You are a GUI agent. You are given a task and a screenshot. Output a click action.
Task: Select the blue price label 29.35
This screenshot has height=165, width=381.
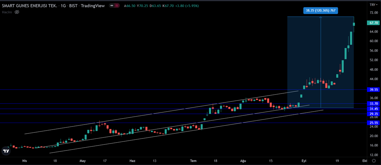click(373, 114)
